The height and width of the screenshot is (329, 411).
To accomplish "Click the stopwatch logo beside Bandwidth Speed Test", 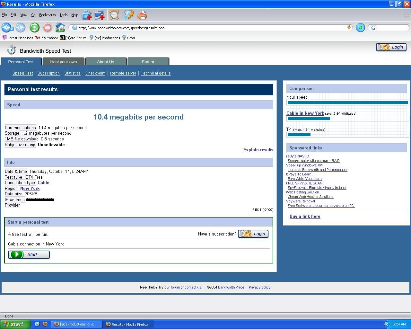I will 12,50.
